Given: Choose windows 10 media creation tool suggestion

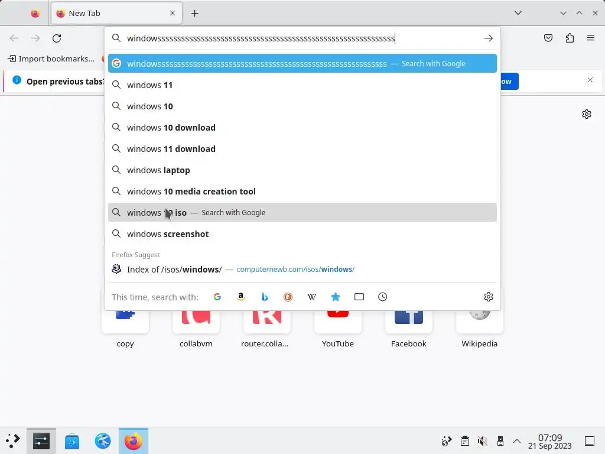Looking at the screenshot, I should 302,191.
